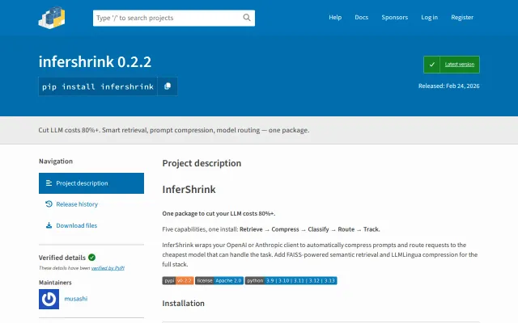Click the Latest version checkmark icon
The height and width of the screenshot is (323, 518).
pyautogui.click(x=431, y=65)
